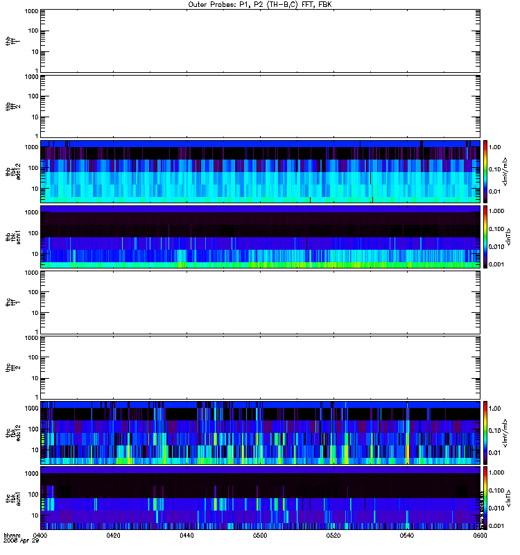Image resolution: width=520 pixels, height=555 pixels.
Task: Click the 0520 time axis label
Action: 333,536
